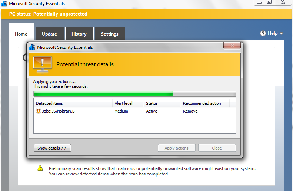
Task: Go to the Settings tab
Action: (x=110, y=33)
